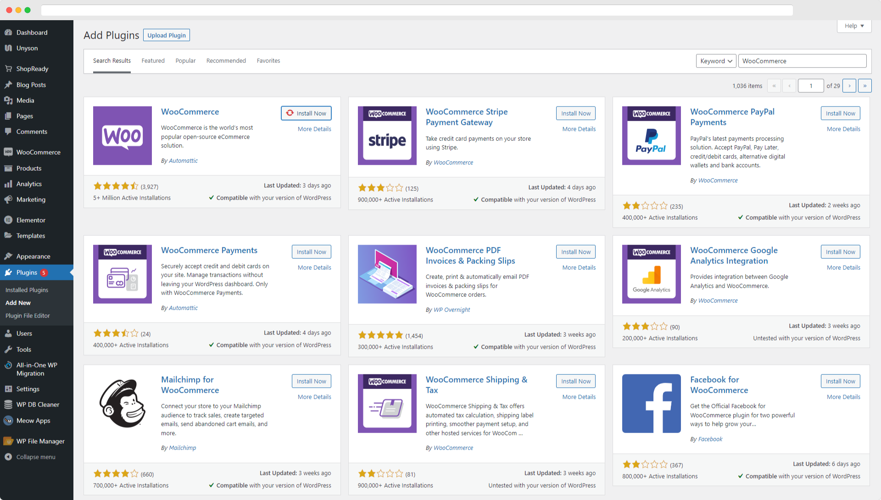Open More Details for WooCommerce Payments
The height and width of the screenshot is (500, 881).
point(314,267)
